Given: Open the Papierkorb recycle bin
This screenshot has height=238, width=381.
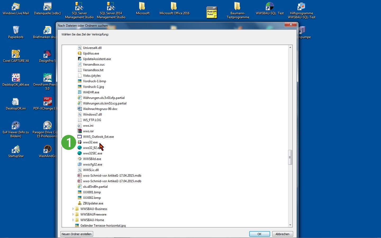Looking at the screenshot, I should (16, 32).
